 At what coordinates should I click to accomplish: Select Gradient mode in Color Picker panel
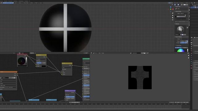(x=185, y=48)
